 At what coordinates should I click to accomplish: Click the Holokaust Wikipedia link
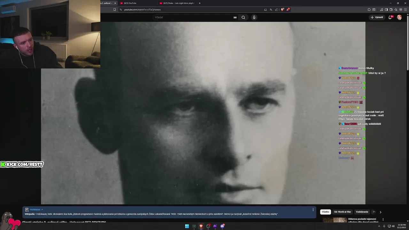(36, 210)
